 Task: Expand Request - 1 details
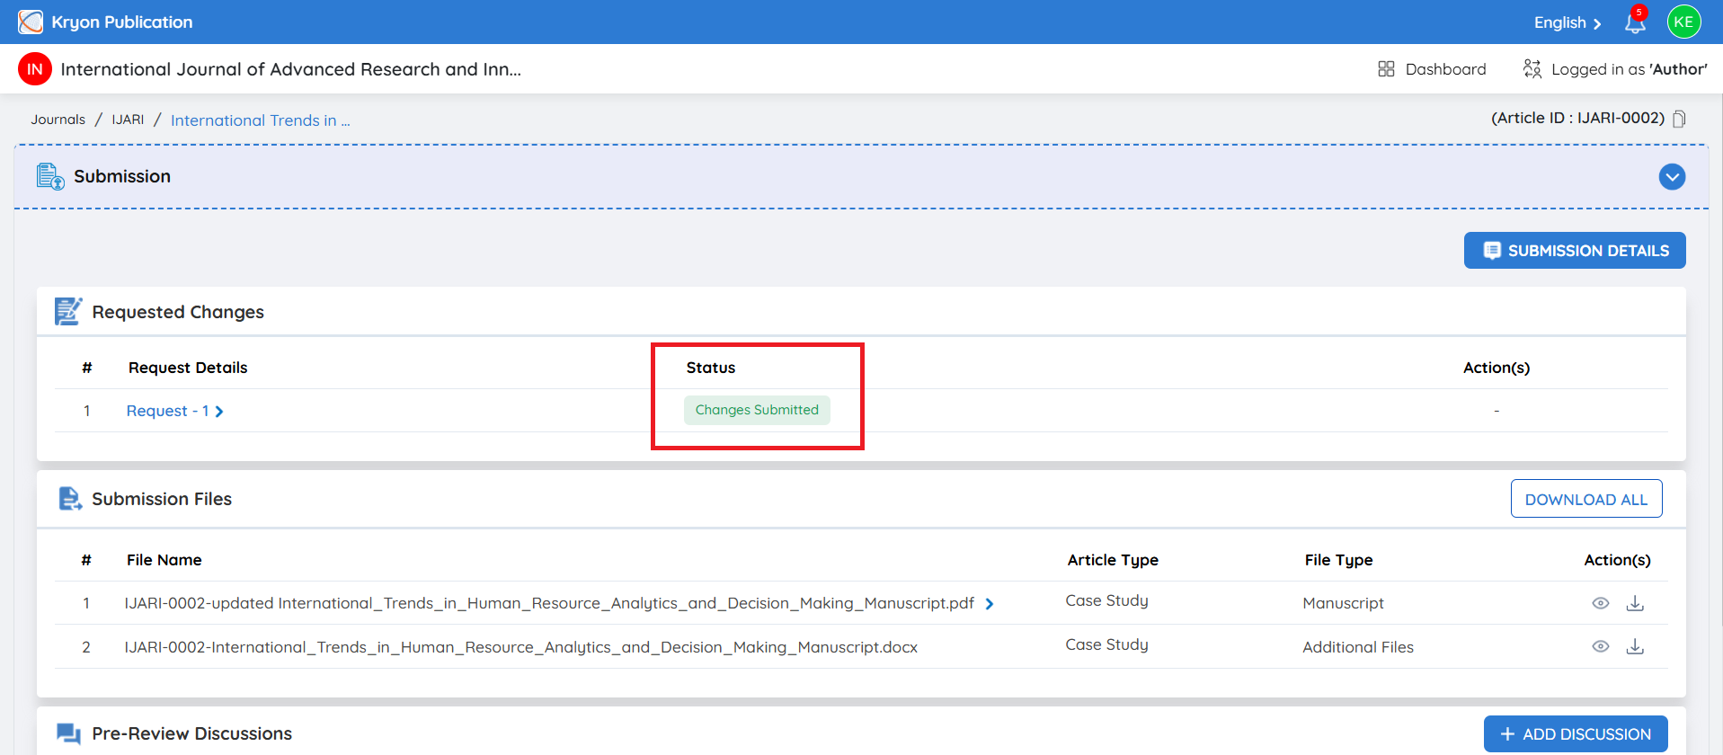pos(174,411)
